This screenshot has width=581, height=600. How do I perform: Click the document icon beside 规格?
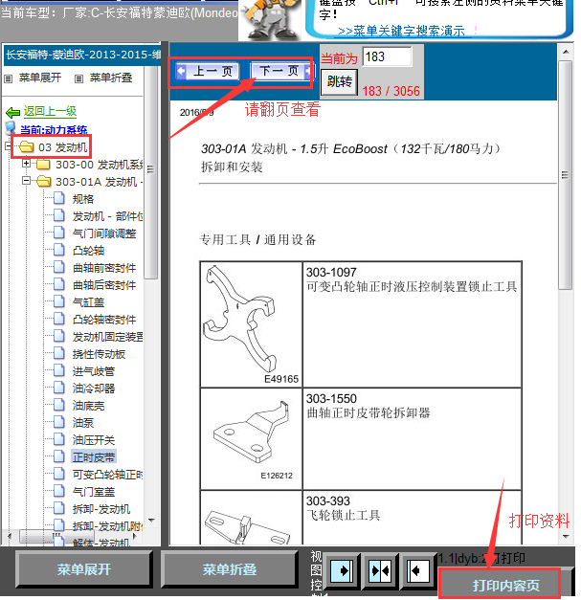click(59, 198)
